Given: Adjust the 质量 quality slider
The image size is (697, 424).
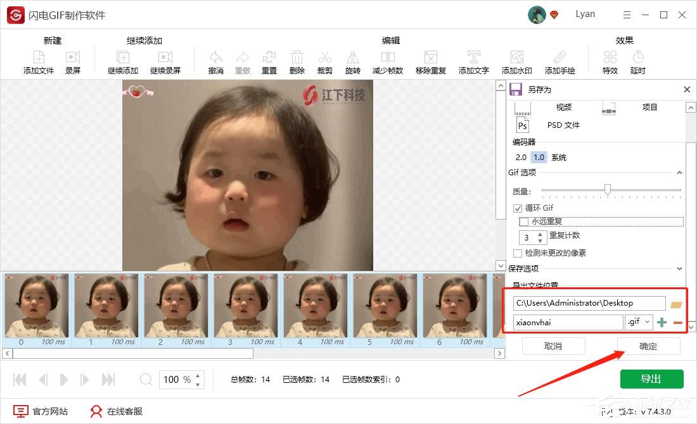Looking at the screenshot, I should click(x=609, y=189).
